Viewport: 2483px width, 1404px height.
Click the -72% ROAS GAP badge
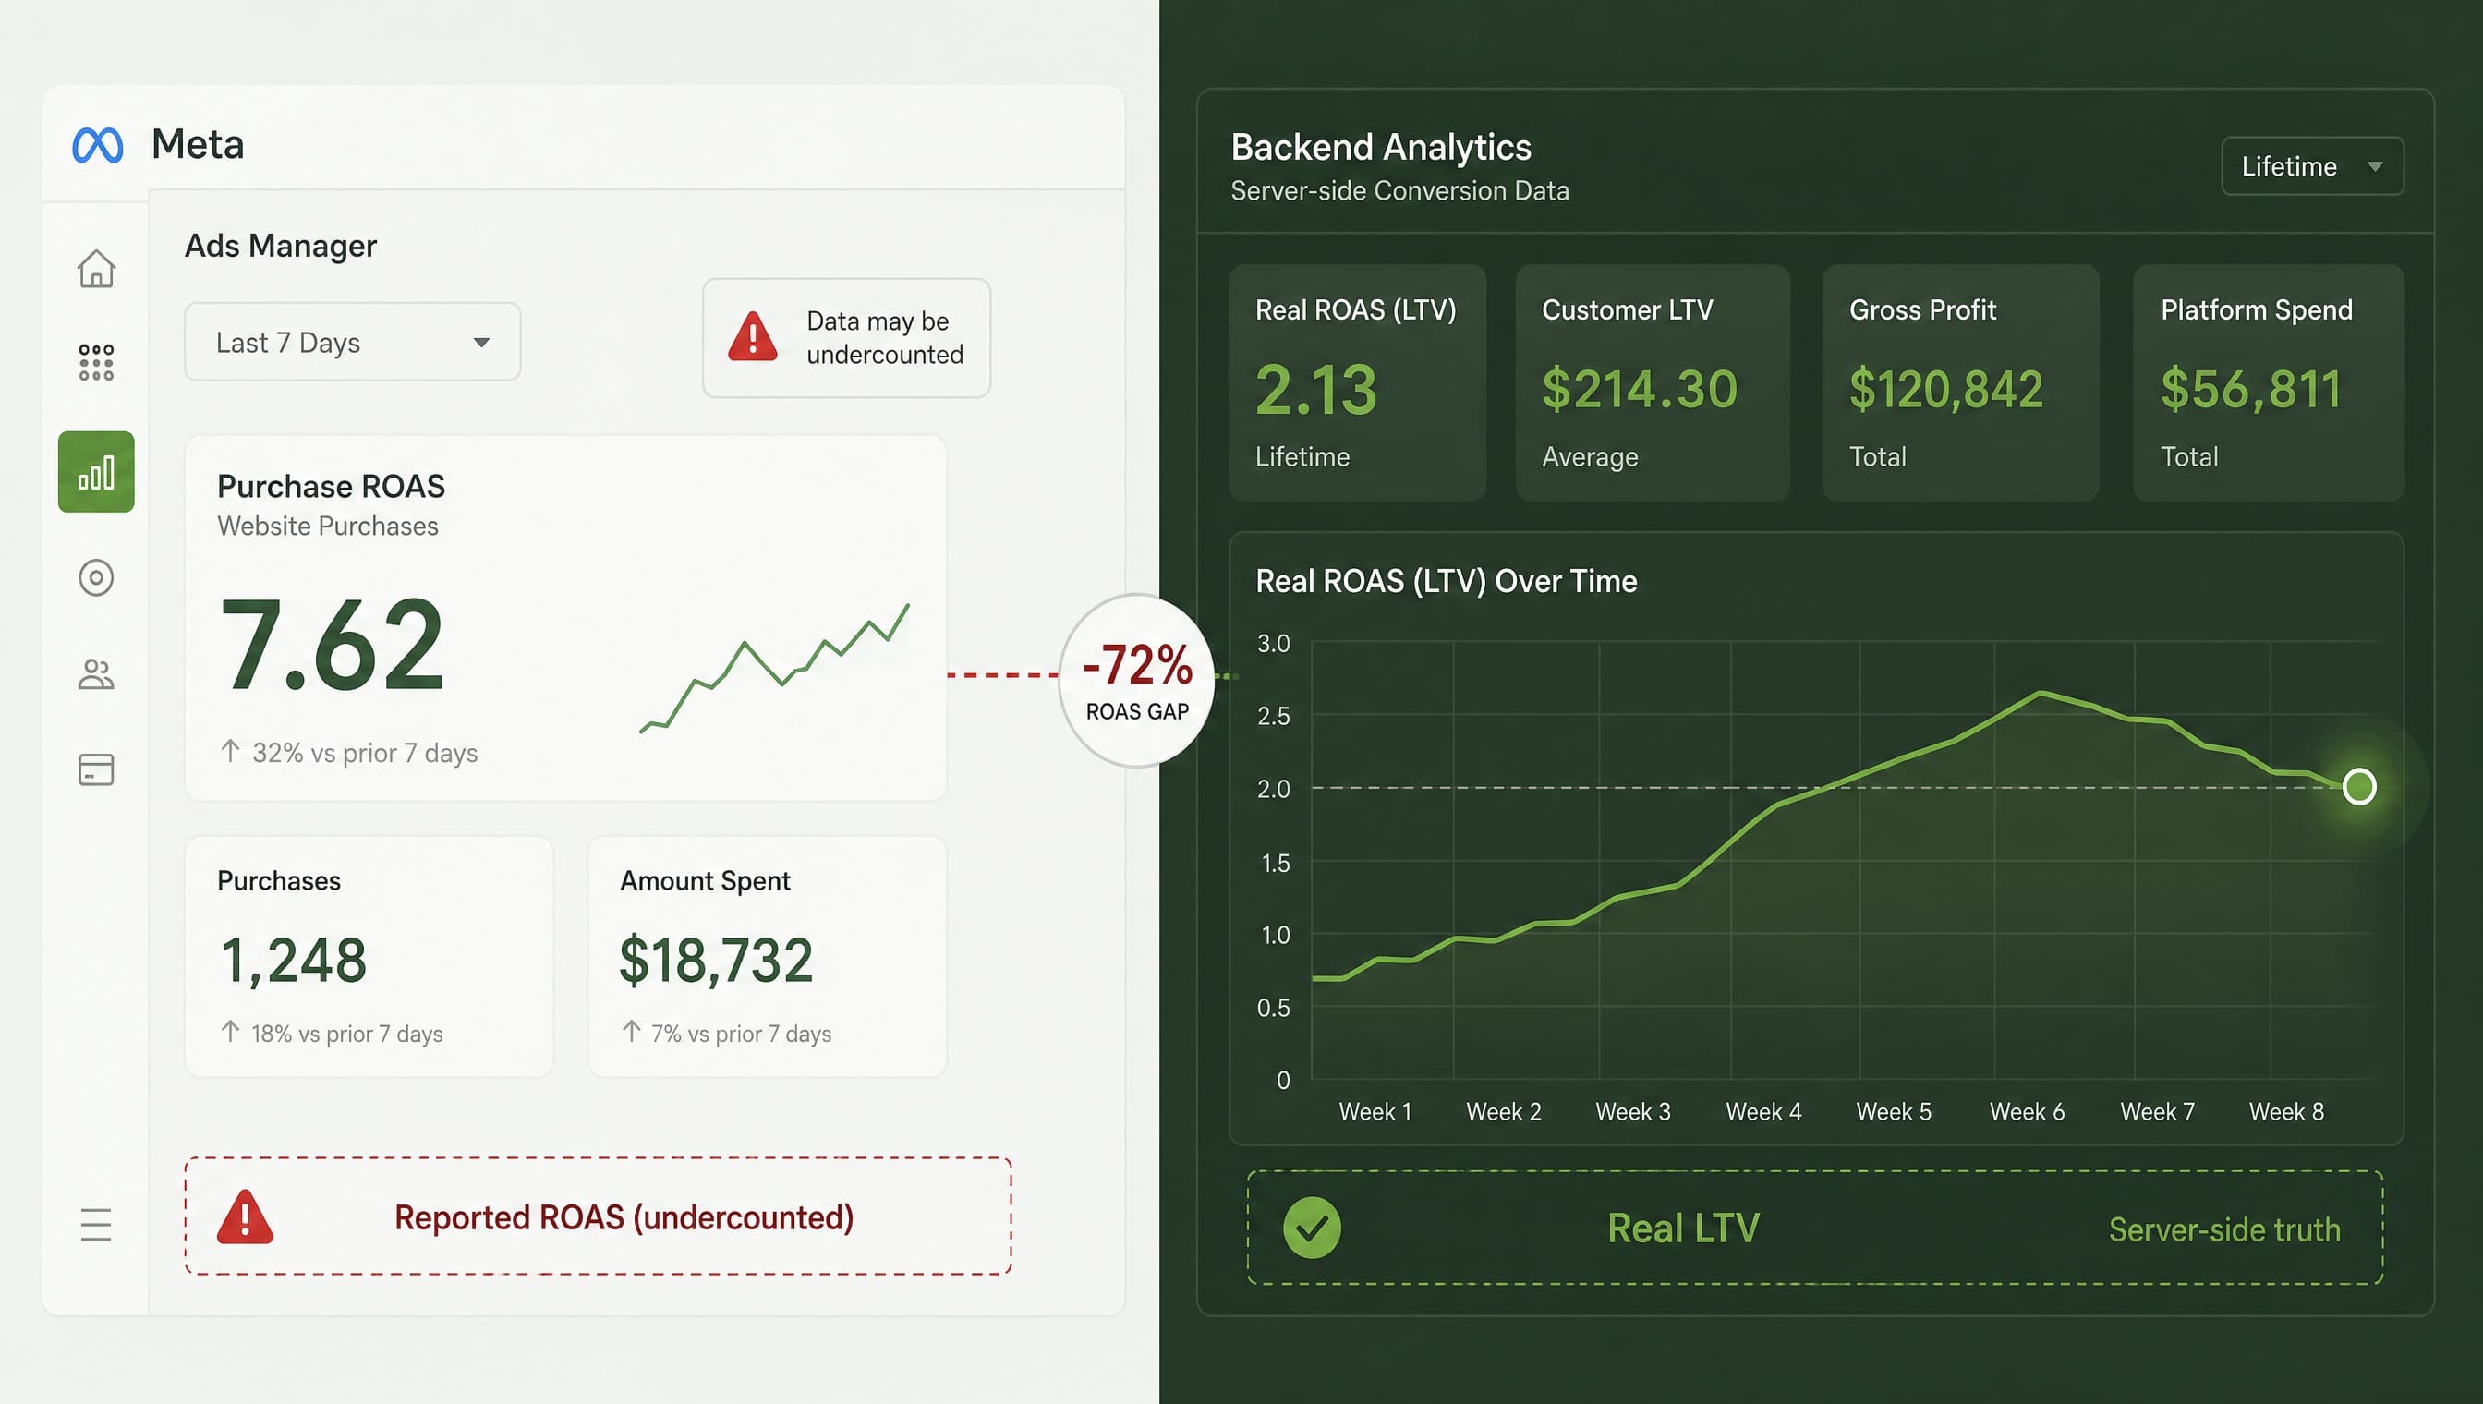coord(1138,681)
